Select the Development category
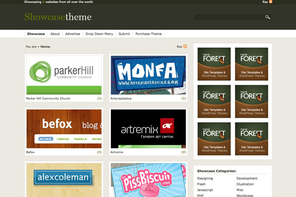Viewport: 296px width, 197px height. pos(247,178)
